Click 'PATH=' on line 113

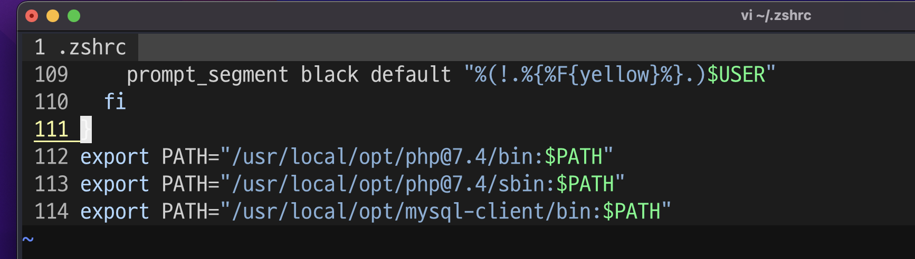(x=190, y=184)
